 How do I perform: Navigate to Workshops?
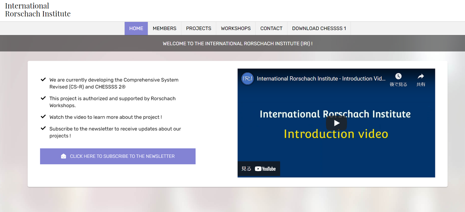tap(236, 28)
